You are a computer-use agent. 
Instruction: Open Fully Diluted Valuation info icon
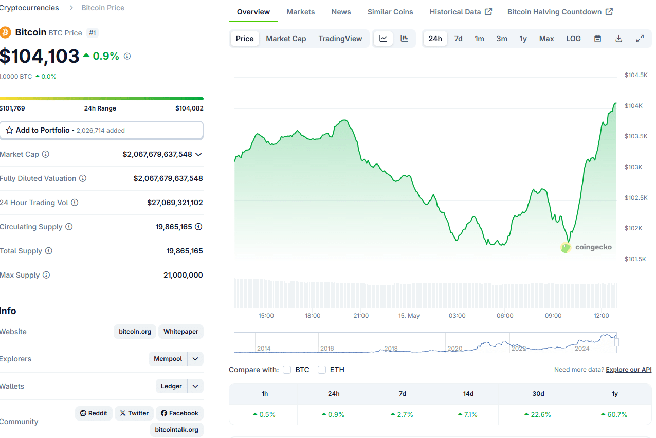click(x=83, y=178)
